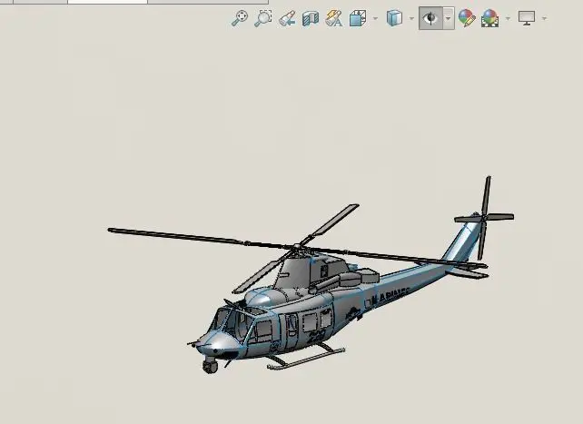
Task: Activate Section View tool
Action: click(x=311, y=18)
